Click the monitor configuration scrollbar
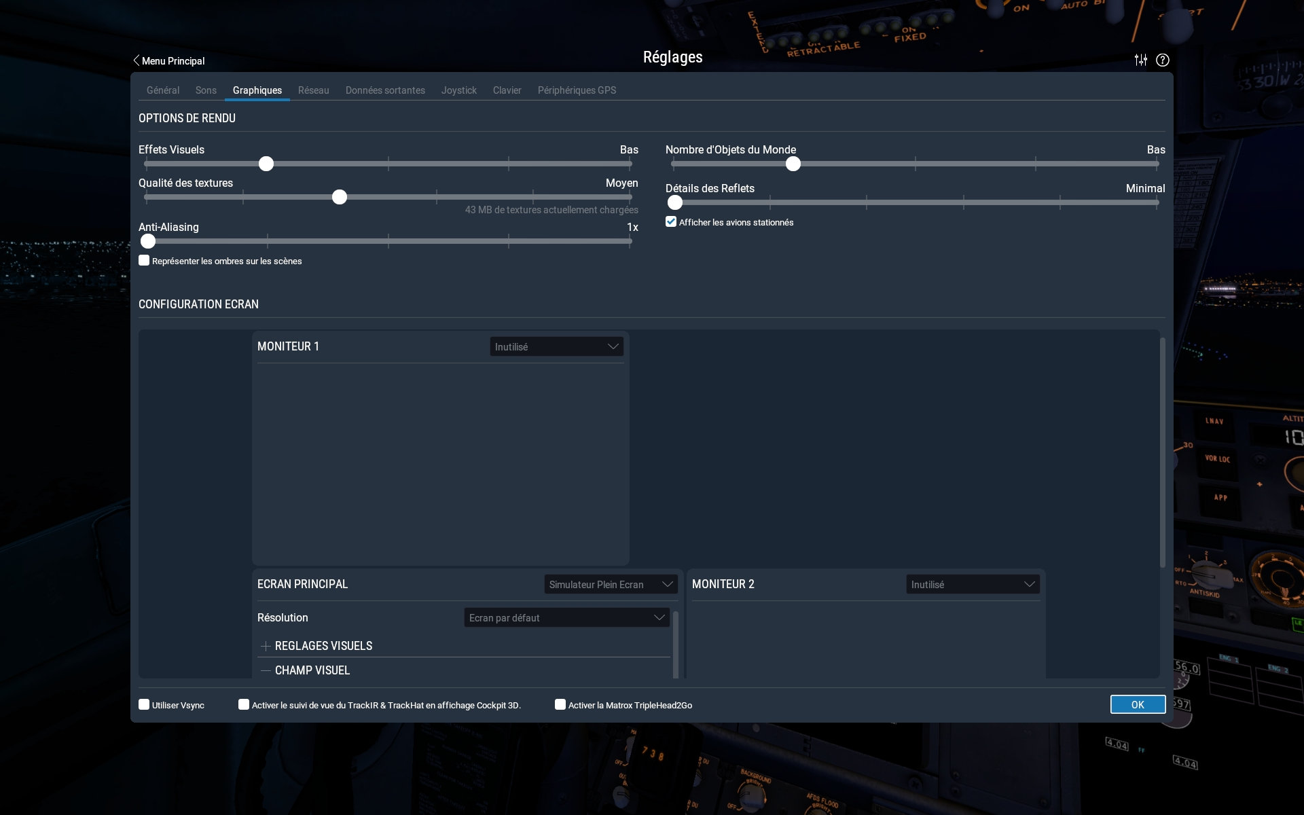Screen dimensions: 1304x815 1162,452
